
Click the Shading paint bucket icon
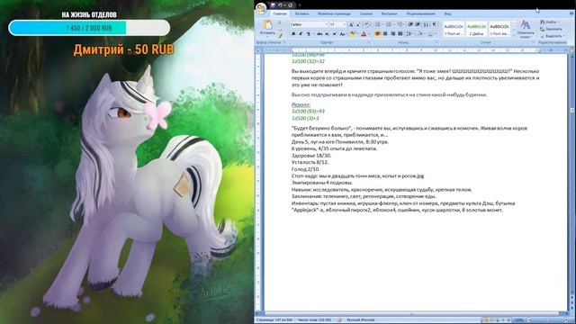pyautogui.click(x=420, y=34)
